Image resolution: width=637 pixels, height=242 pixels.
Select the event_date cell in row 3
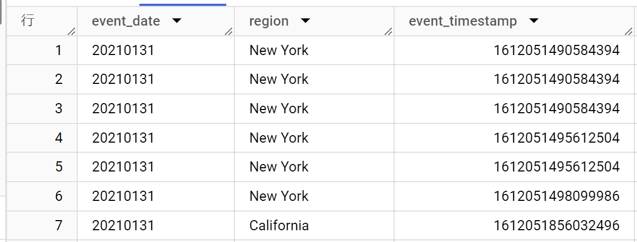pyautogui.click(x=123, y=108)
